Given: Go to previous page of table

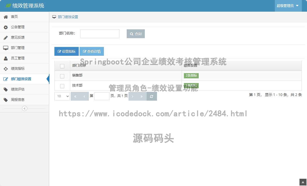Looking at the screenshot, I should (84, 96).
